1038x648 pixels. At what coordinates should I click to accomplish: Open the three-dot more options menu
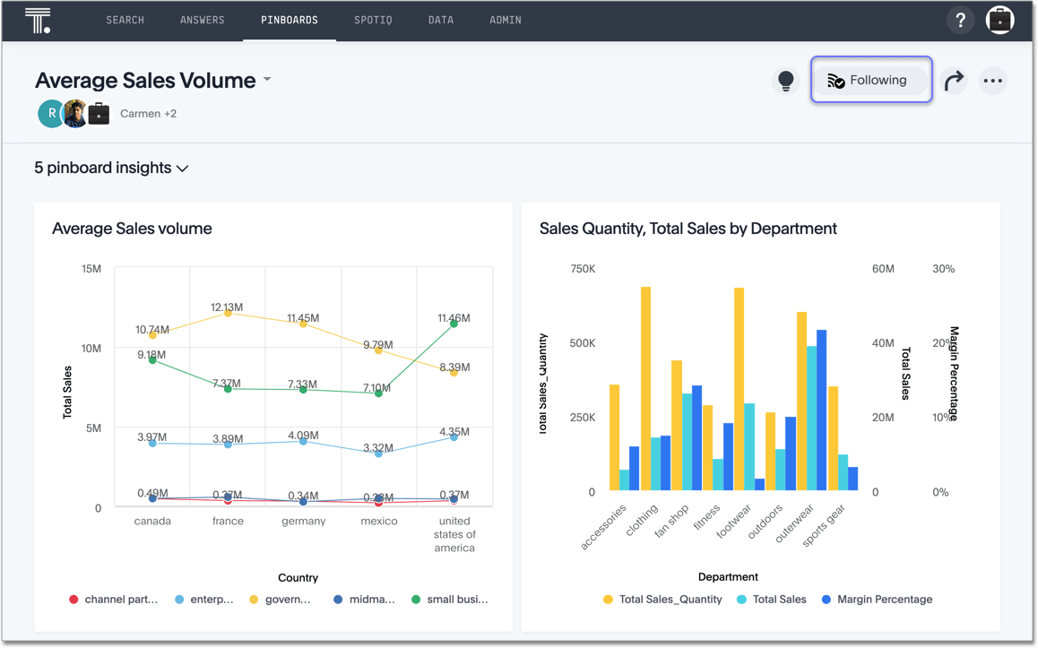coord(992,81)
